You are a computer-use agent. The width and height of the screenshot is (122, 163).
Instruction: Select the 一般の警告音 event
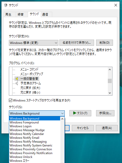tap(29, 79)
